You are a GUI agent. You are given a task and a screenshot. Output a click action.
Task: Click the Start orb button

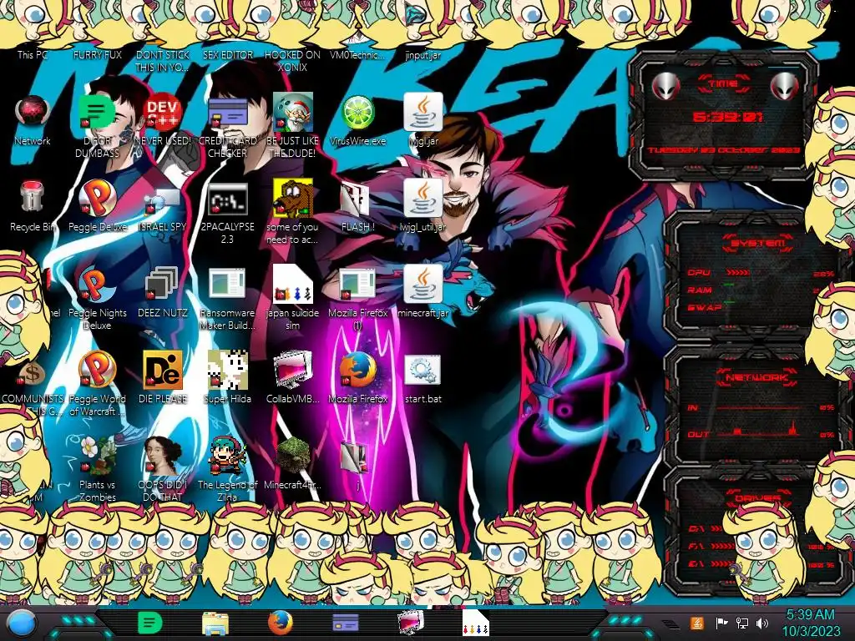pyautogui.click(x=22, y=624)
